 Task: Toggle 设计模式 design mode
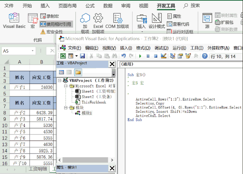tap(157, 21)
